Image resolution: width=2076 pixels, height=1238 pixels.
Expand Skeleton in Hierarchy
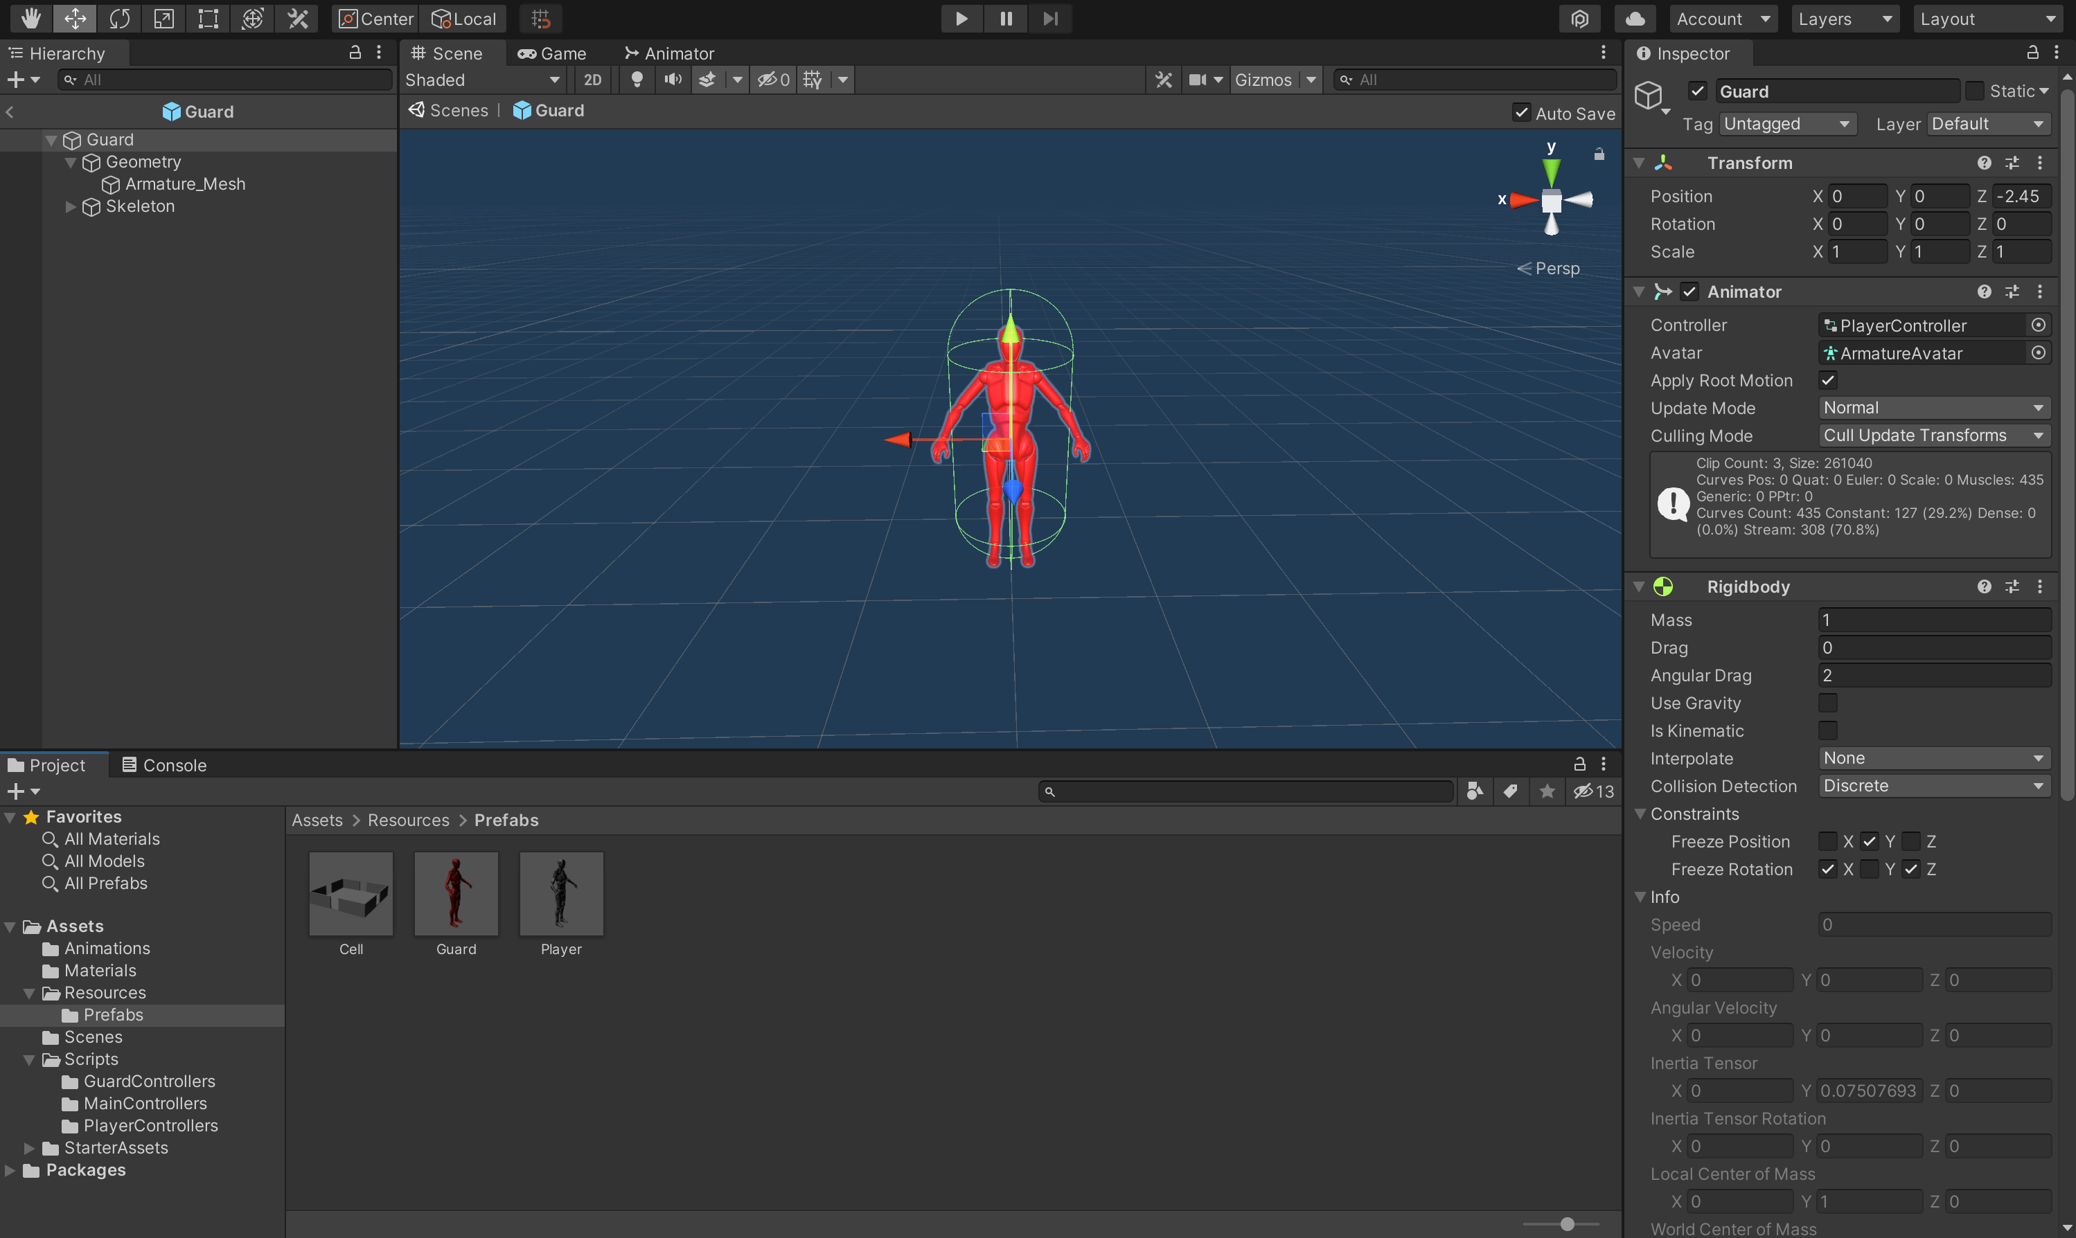pyautogui.click(x=70, y=206)
